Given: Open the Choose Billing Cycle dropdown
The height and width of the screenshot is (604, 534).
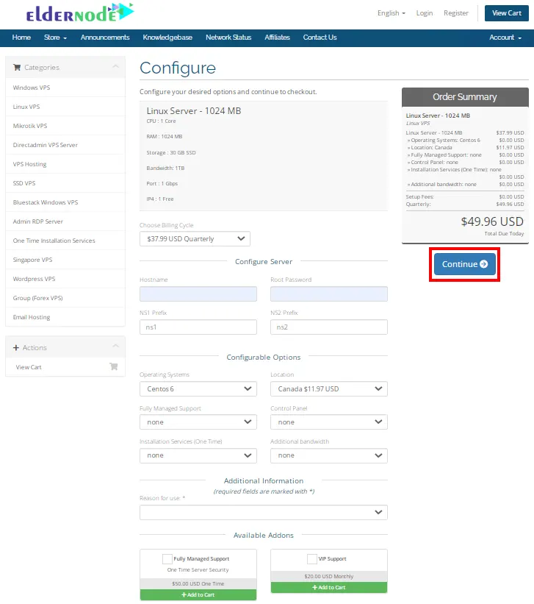Looking at the screenshot, I should 195,239.
